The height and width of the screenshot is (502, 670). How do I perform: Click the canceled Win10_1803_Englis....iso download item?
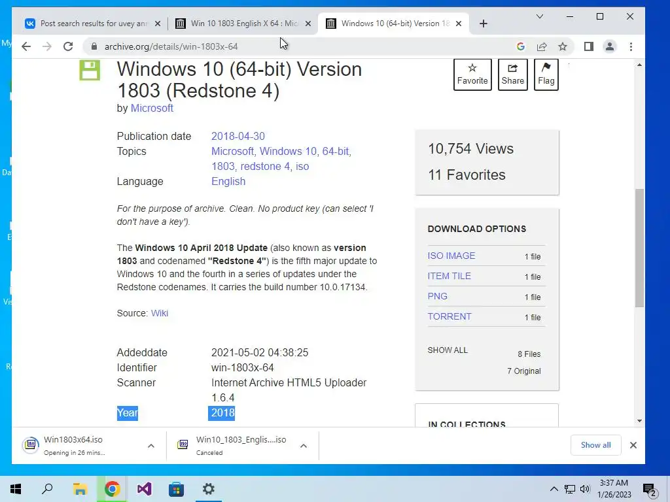(x=234, y=445)
